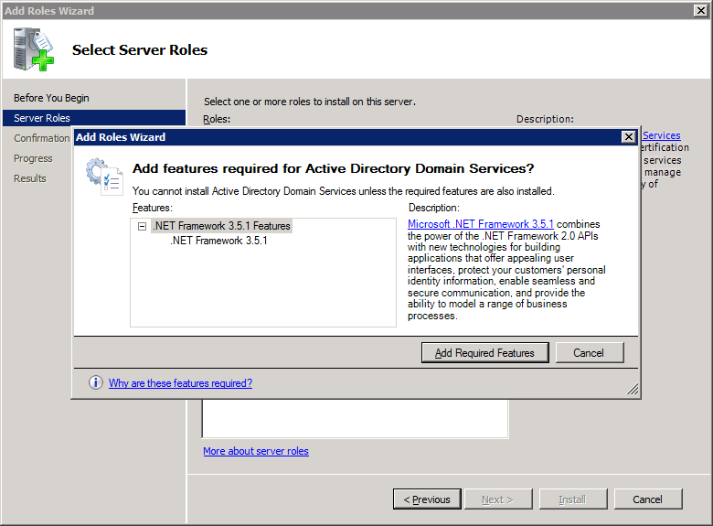
Task: Click the server with green plus icon
Action: click(33, 49)
